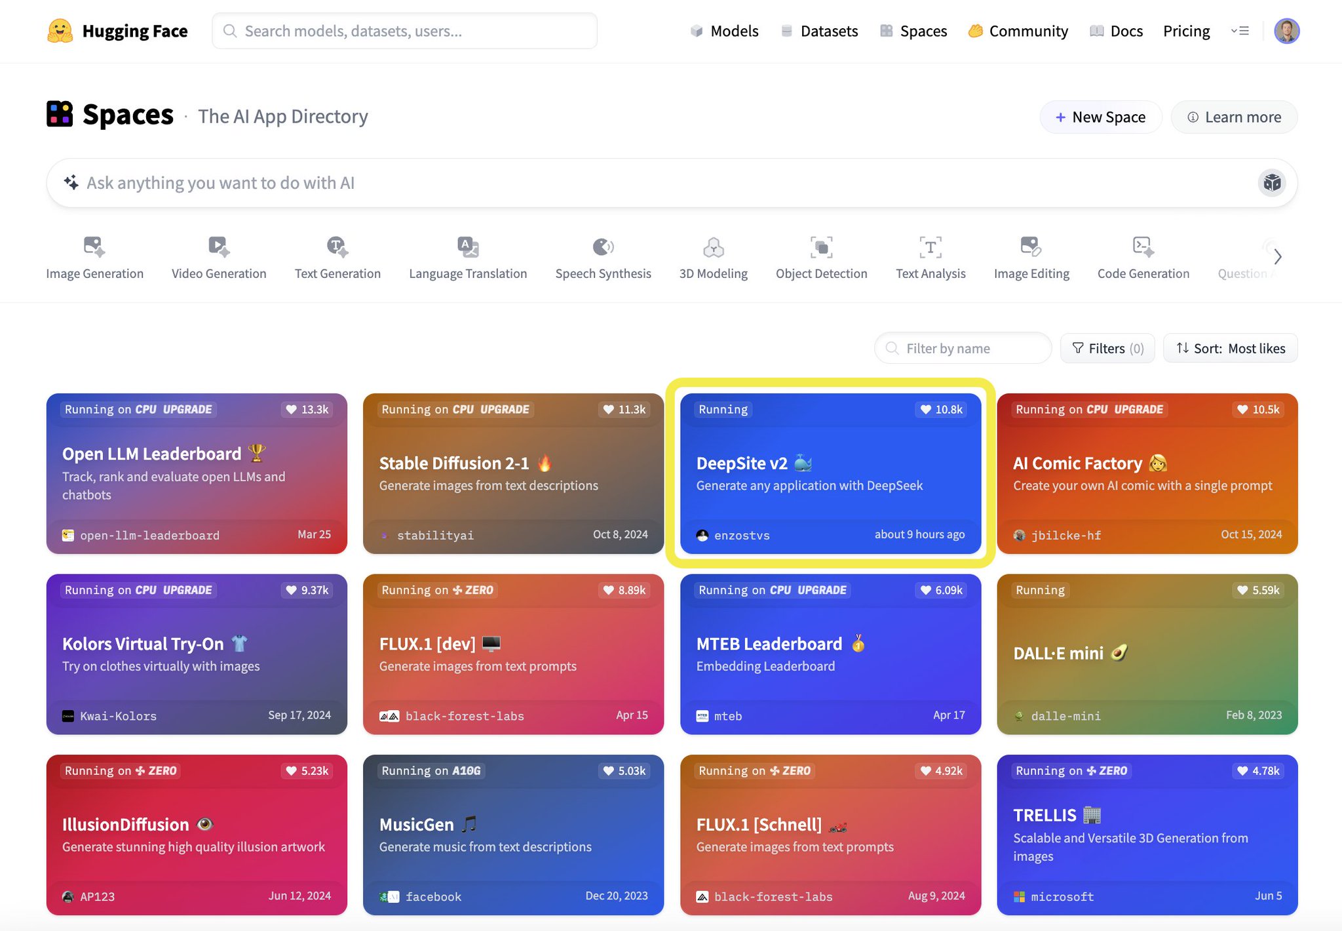The height and width of the screenshot is (931, 1342).
Task: Open Docs in top navigation
Action: (x=1117, y=31)
